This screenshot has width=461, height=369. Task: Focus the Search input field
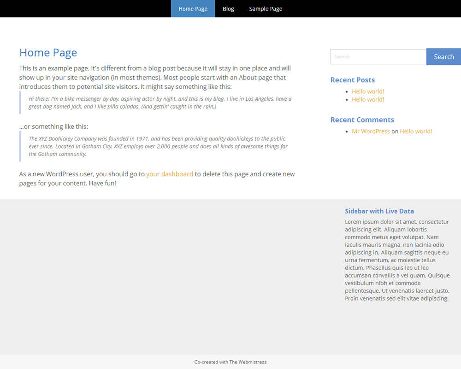[x=378, y=57]
